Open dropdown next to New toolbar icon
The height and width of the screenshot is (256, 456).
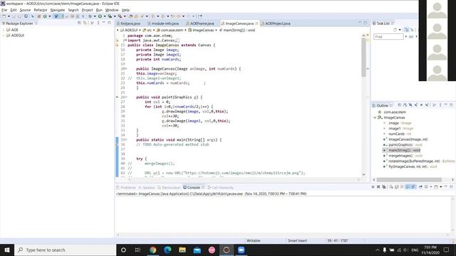point(9,16)
